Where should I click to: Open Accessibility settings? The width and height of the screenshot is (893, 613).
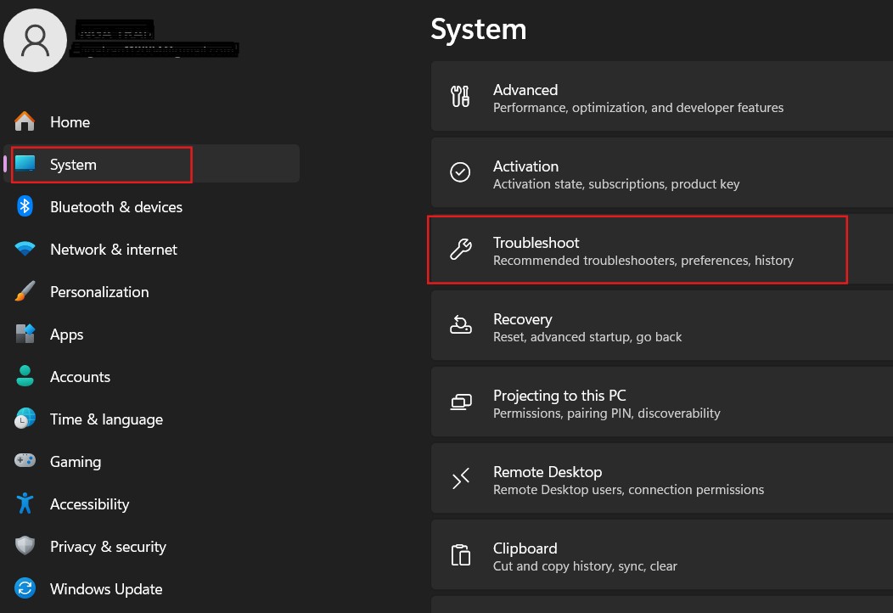(x=151, y=503)
